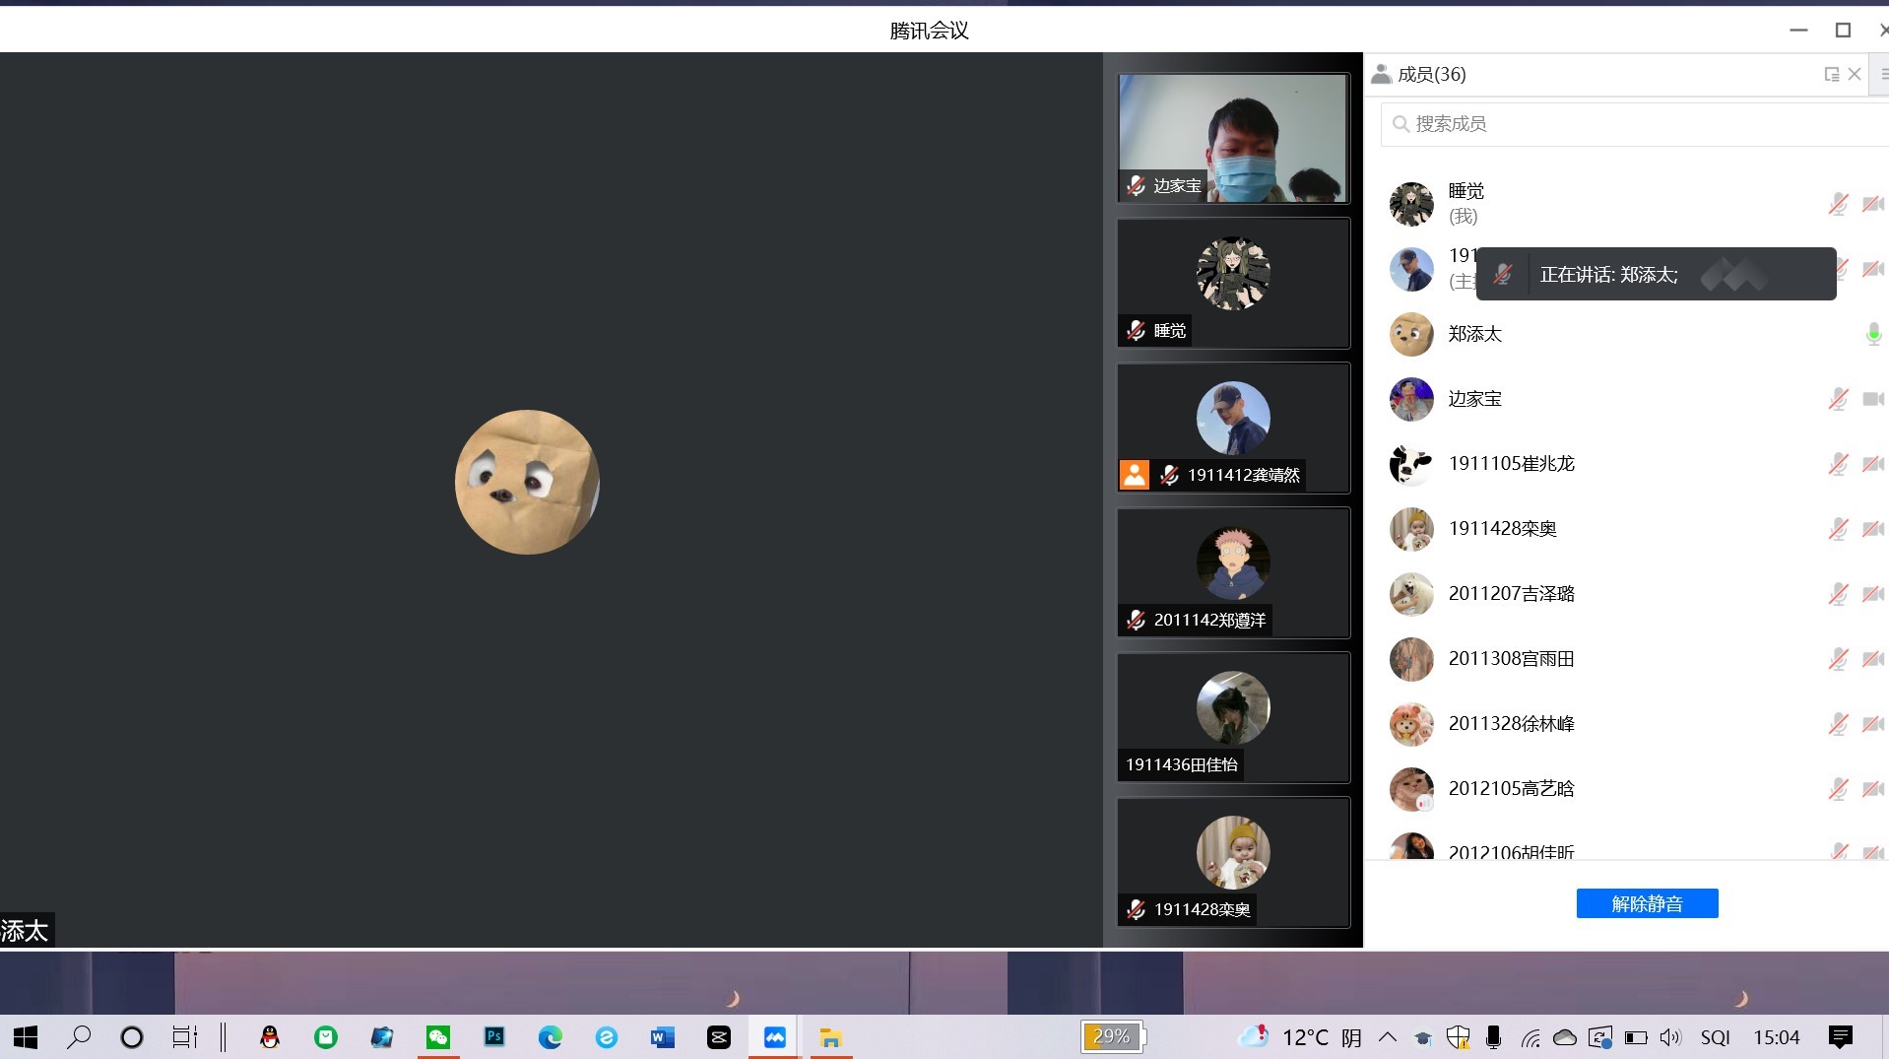Toggle microphone icon for 睡觉 (我)
Image resolution: width=1889 pixels, height=1059 pixels.
click(1838, 204)
